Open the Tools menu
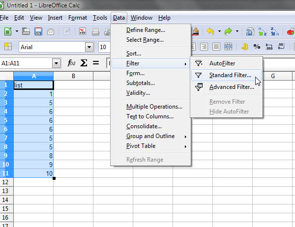This screenshot has width=295, height=227. [x=100, y=18]
